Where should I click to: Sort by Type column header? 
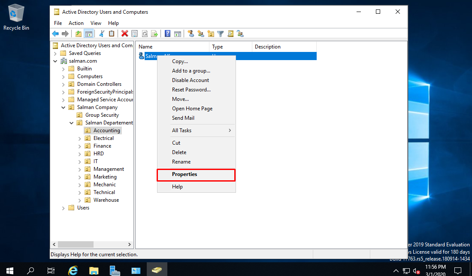(x=230, y=47)
